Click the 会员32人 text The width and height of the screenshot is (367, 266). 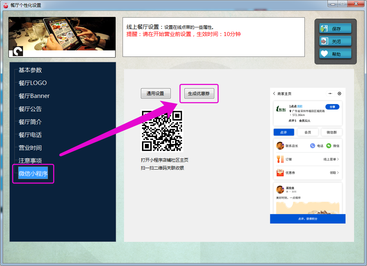305,121
